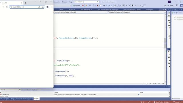Click the feedback icon next to Live Share

[177, 5]
